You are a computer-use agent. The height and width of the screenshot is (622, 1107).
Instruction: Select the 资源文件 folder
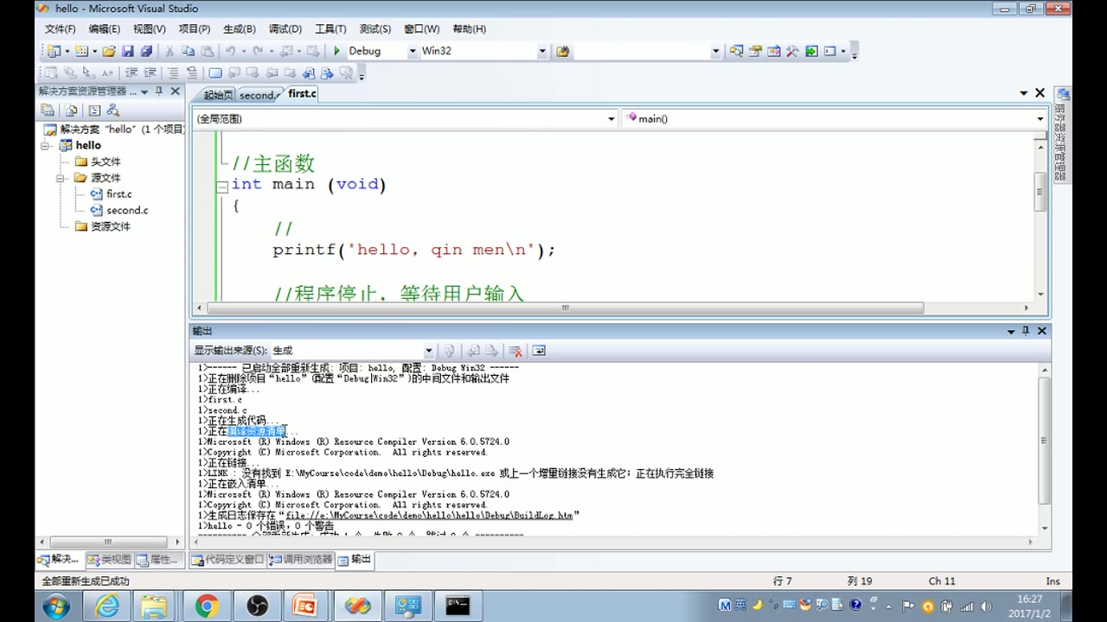111,226
